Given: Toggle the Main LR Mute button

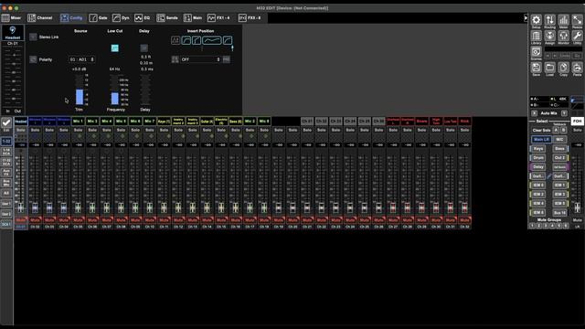Looking at the screenshot, I should click(x=577, y=220).
